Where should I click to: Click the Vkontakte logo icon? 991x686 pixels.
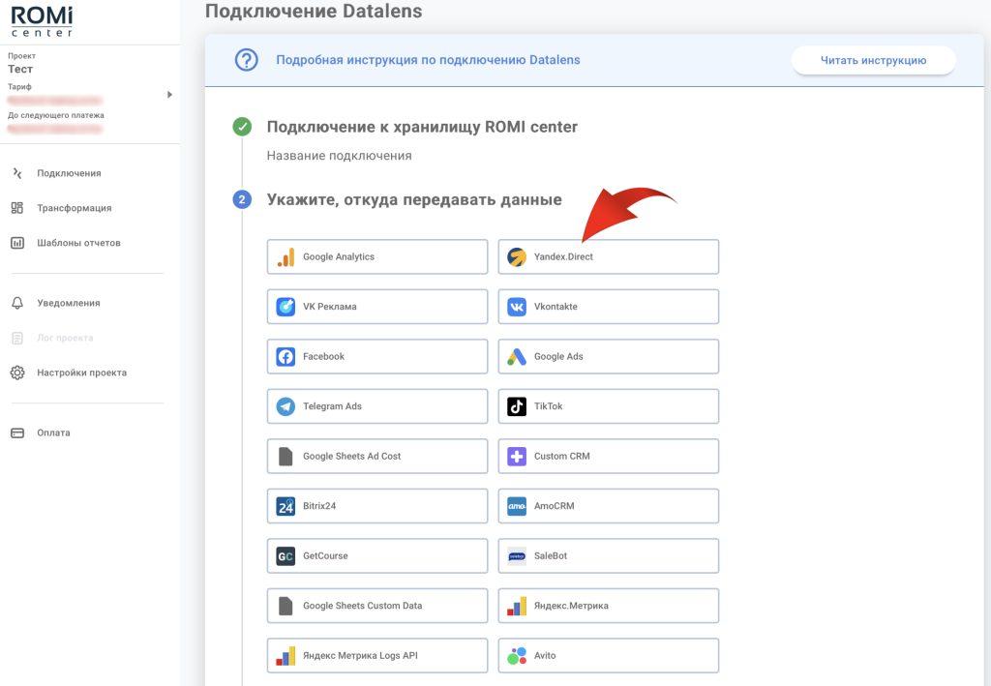click(x=517, y=307)
